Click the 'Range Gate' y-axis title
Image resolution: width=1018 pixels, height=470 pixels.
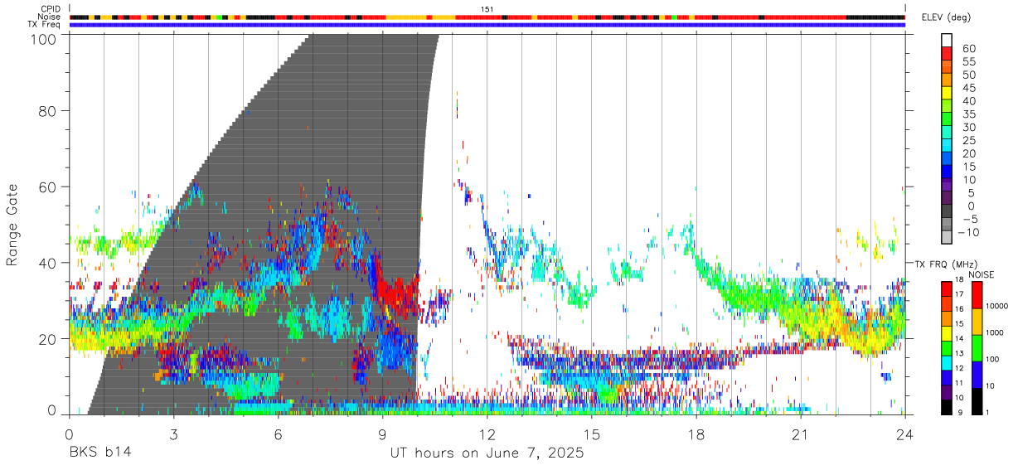coord(12,225)
